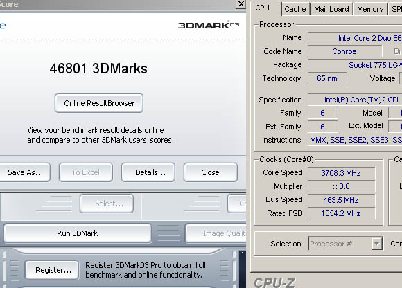Open the Mainboard tab in CPU-Z
Viewport: 402px width, 288px height.
(331, 9)
